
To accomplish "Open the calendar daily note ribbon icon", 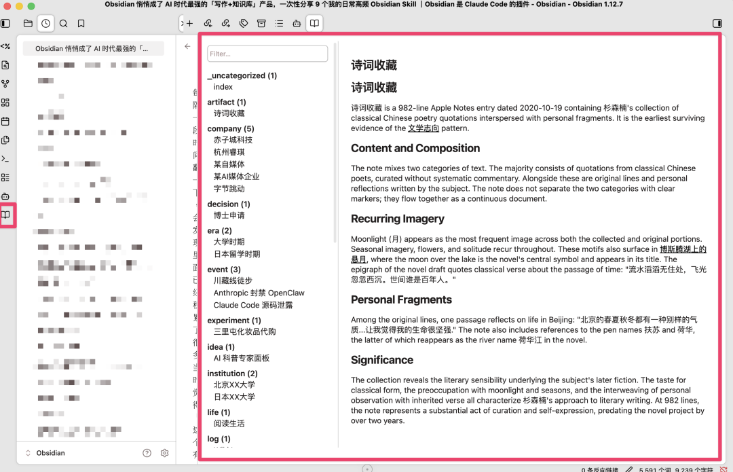I will (5, 121).
